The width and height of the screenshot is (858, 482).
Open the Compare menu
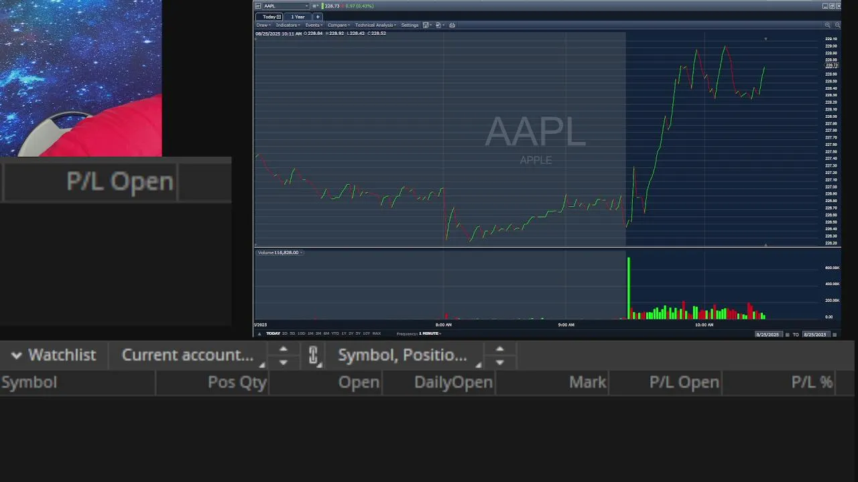pos(339,25)
